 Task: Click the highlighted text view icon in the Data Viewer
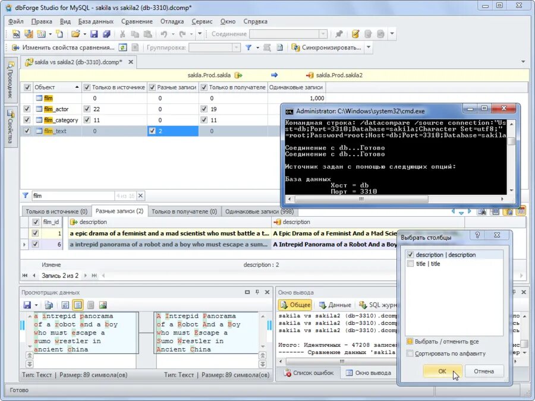[x=78, y=305]
